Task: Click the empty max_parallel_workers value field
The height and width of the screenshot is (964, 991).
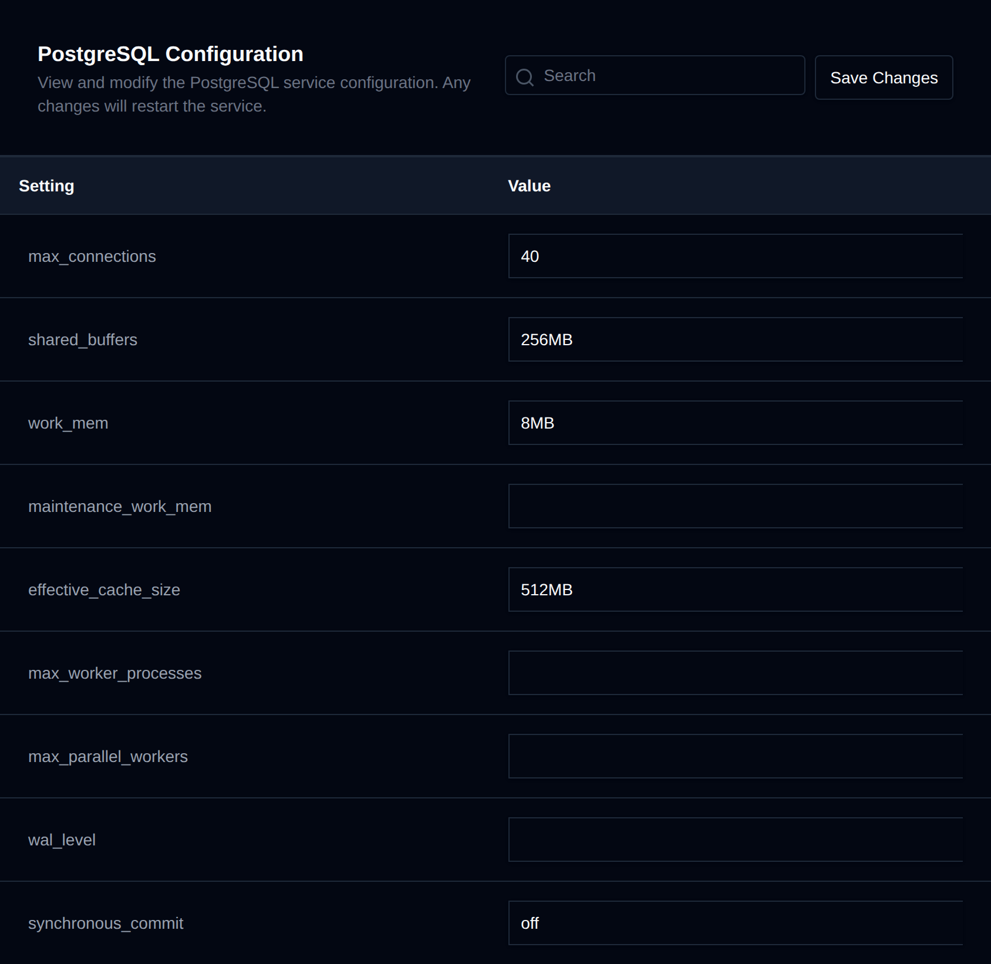Action: [736, 756]
